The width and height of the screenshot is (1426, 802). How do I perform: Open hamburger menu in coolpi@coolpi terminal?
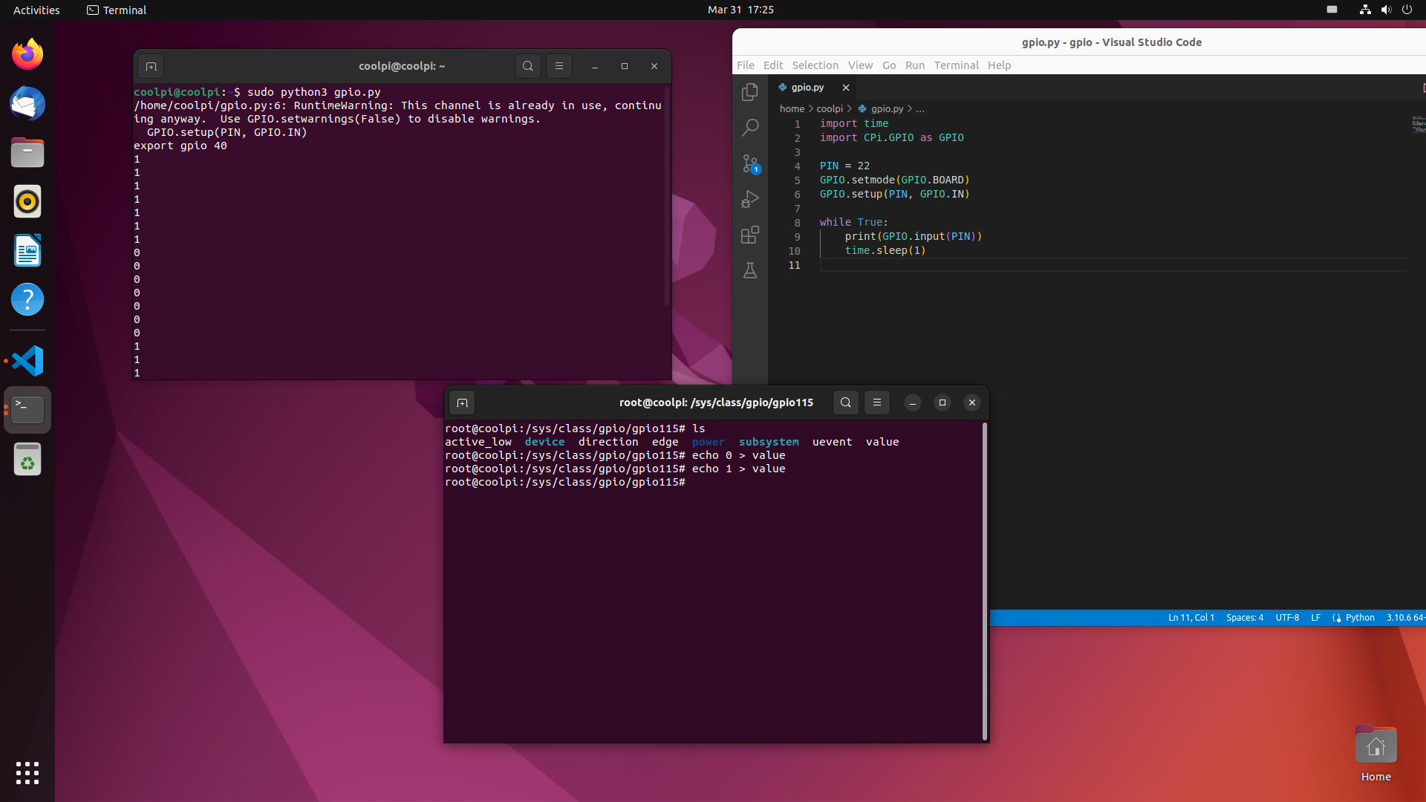(559, 66)
